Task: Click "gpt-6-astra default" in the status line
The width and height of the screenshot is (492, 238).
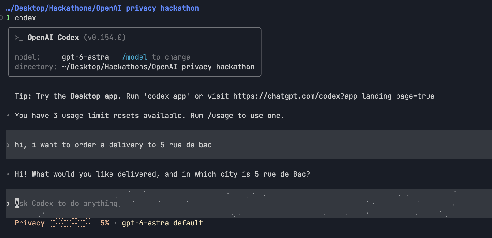Action: 162,223
